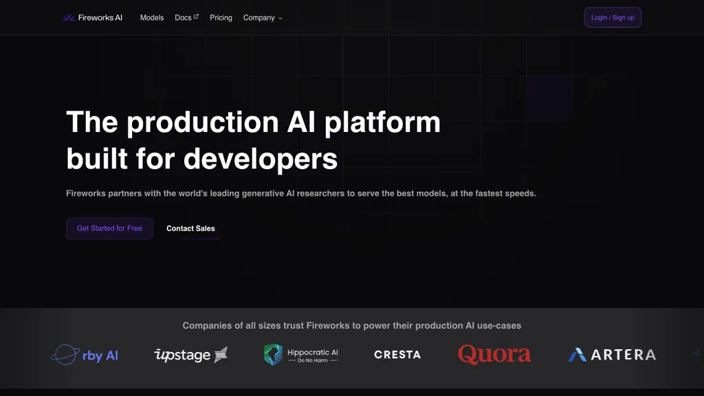Image resolution: width=704 pixels, height=396 pixels.
Task: Click the Artera blue triangle icon
Action: 577,355
